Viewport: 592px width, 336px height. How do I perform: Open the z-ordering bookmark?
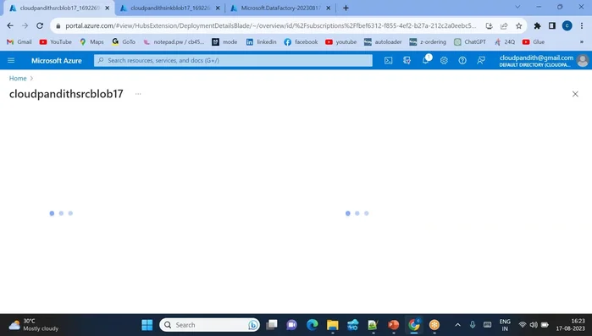point(428,41)
